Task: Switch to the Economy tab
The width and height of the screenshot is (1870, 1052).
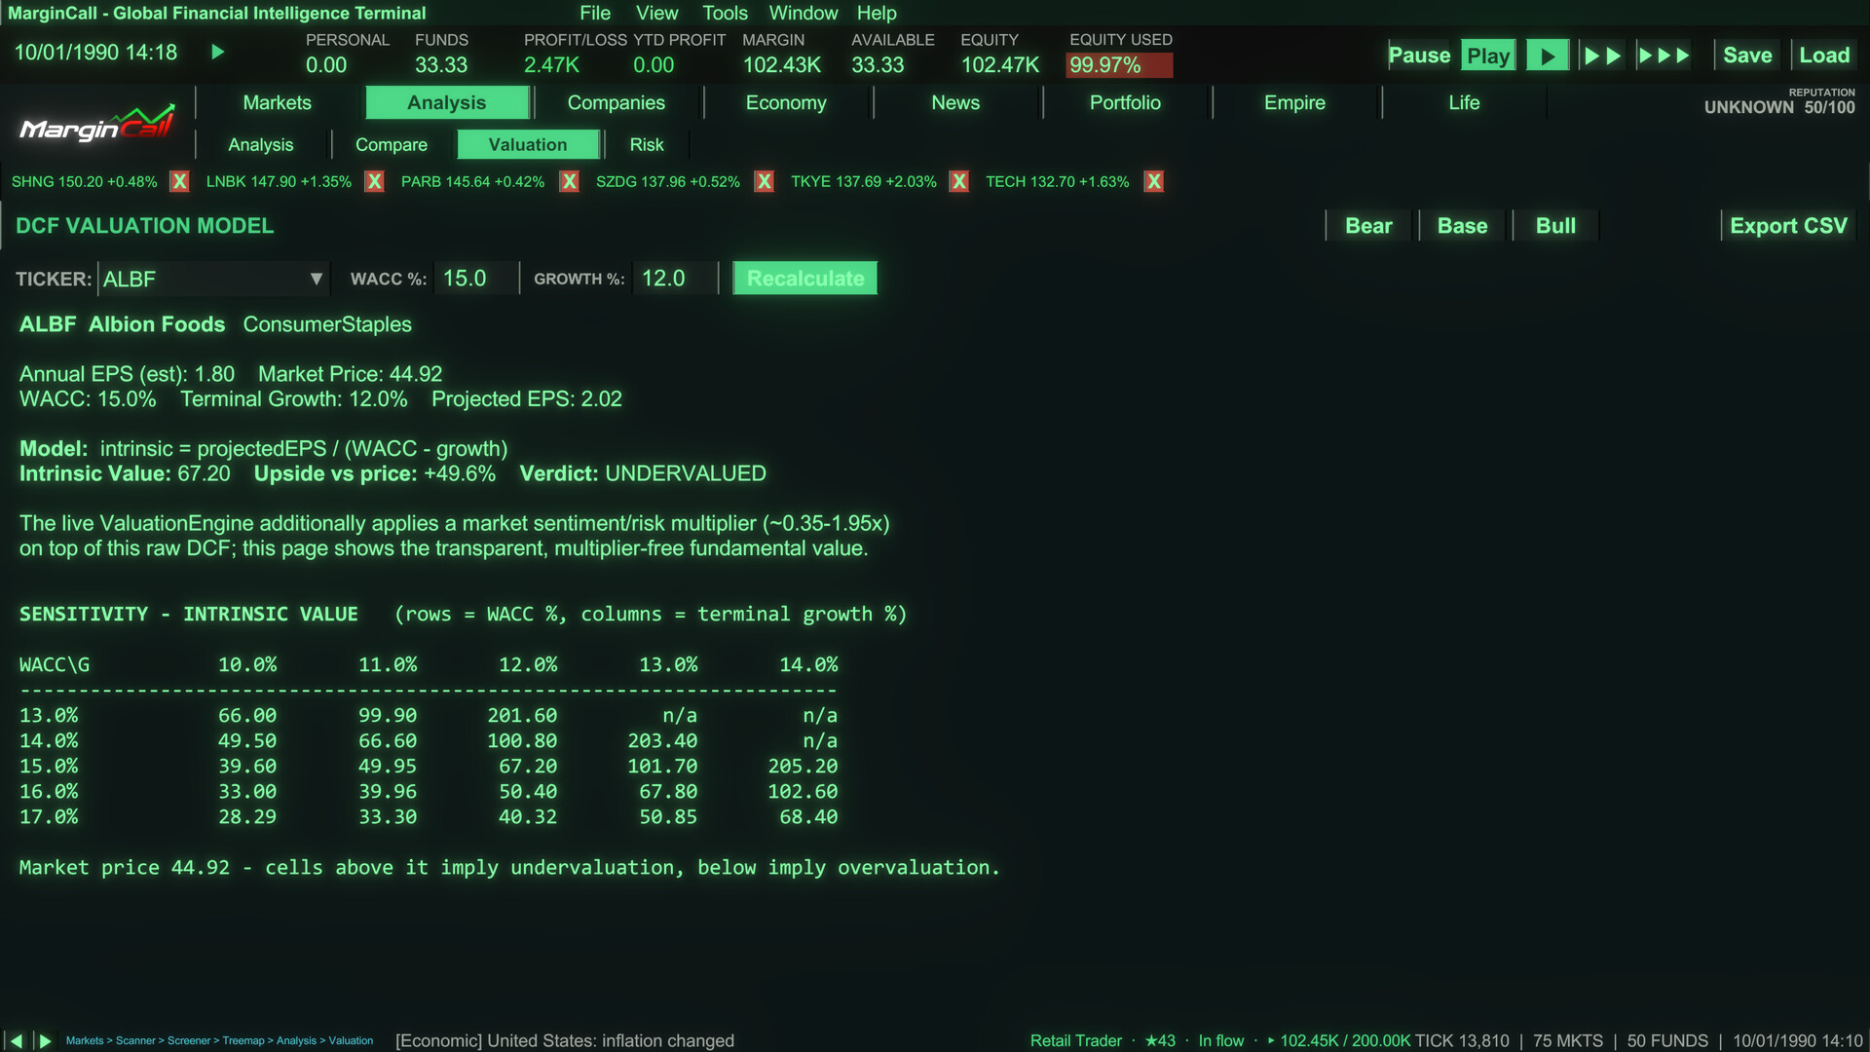Action: point(786,103)
